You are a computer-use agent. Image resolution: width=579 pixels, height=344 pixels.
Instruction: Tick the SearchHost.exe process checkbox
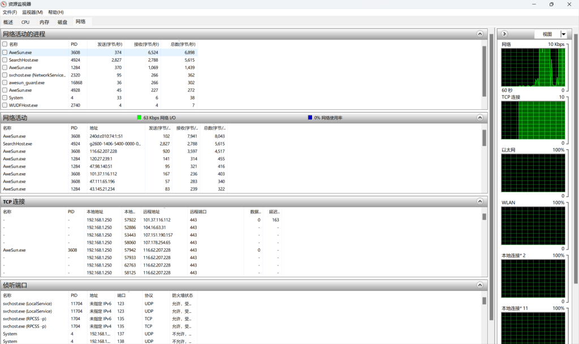[5, 60]
